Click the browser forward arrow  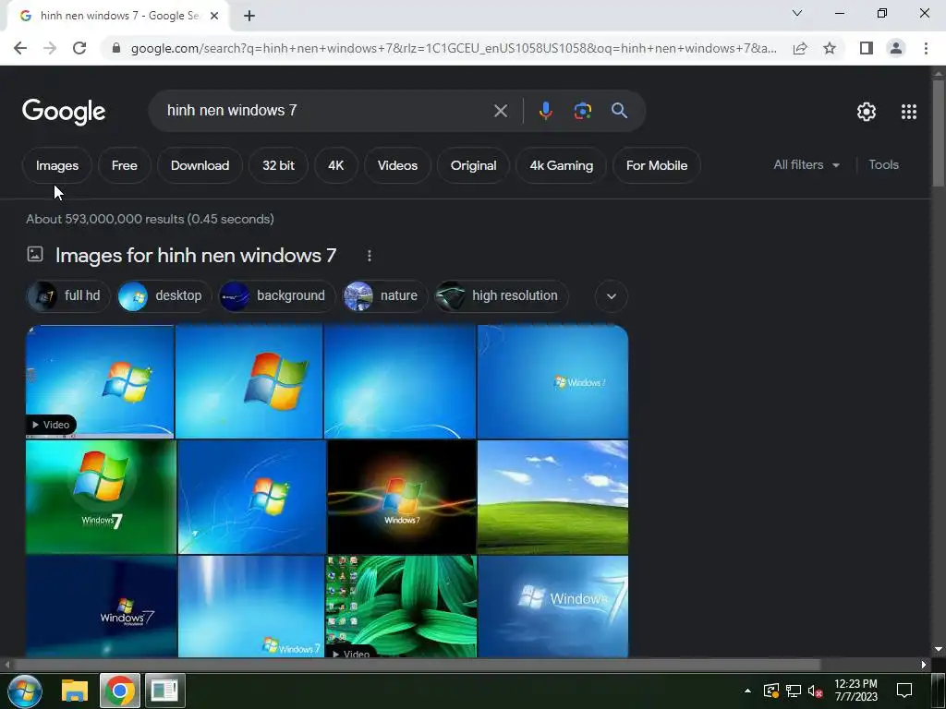50,48
